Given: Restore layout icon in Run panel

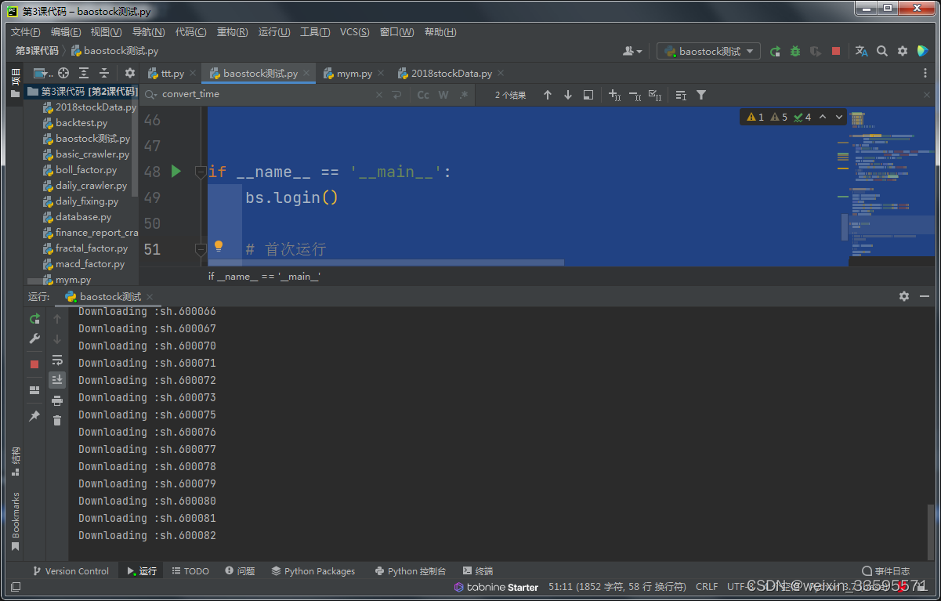Looking at the screenshot, I should coord(34,389).
